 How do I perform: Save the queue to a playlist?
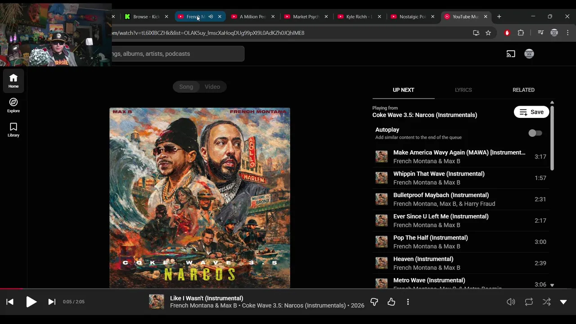point(531,112)
